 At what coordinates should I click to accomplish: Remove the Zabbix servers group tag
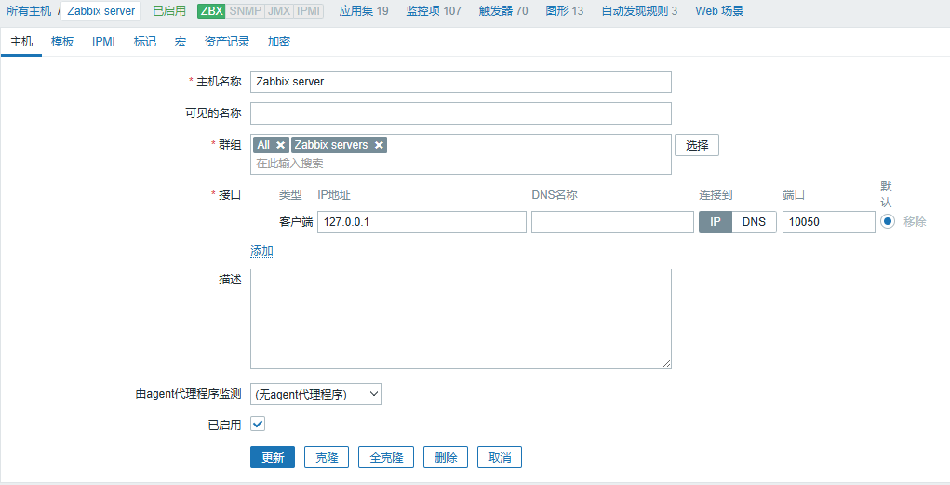[x=379, y=145]
